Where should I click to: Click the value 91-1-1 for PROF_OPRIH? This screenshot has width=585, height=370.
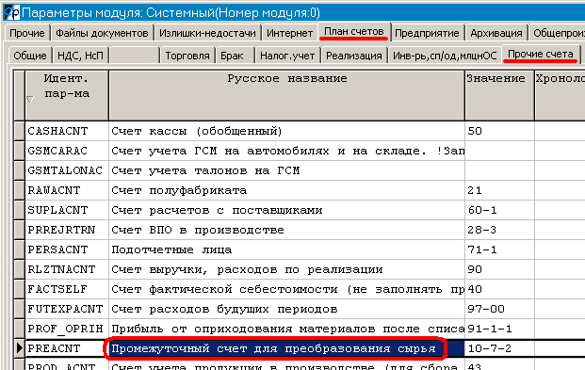499,329
